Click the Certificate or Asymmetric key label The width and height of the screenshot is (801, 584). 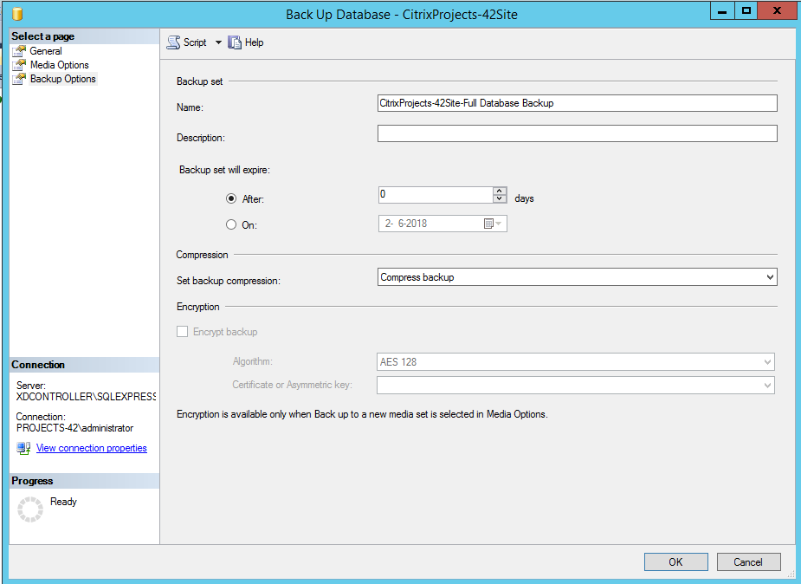click(292, 385)
